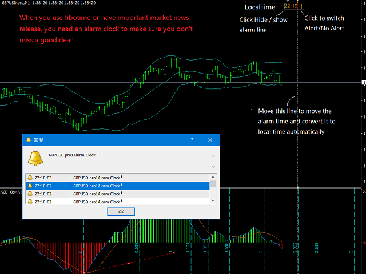Click the GBPUSD.pro1Alarm Clock message text
The image size is (366, 274).
[x=73, y=155]
